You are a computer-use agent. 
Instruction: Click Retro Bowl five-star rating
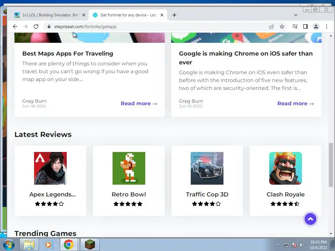tap(128, 204)
